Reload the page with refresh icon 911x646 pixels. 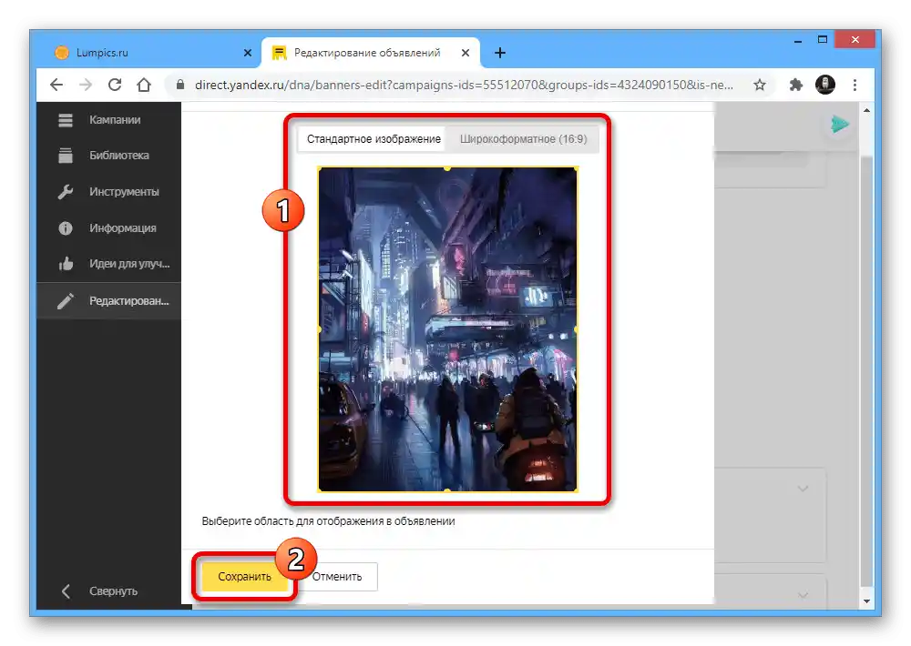[115, 86]
